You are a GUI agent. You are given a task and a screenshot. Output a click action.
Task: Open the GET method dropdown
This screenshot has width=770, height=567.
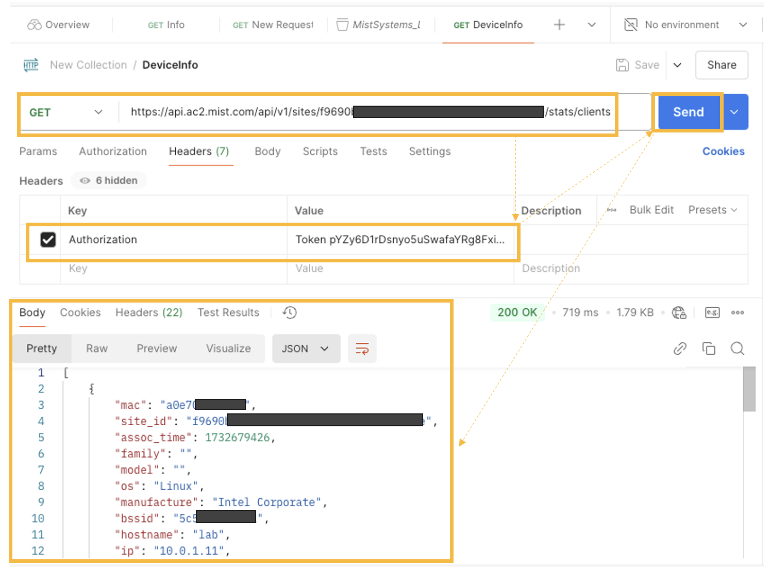[65, 112]
